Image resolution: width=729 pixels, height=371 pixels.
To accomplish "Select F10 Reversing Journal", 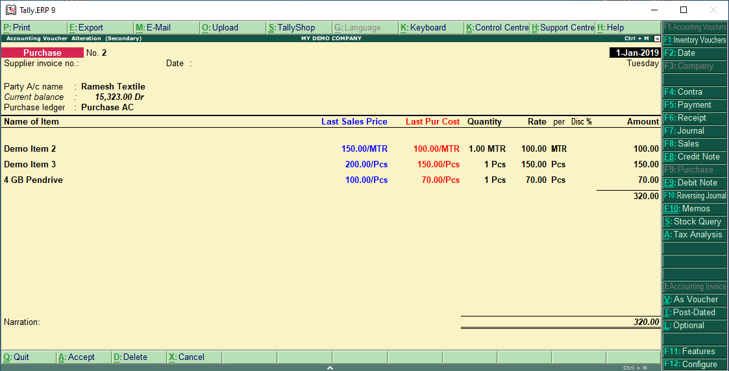I will [695, 196].
